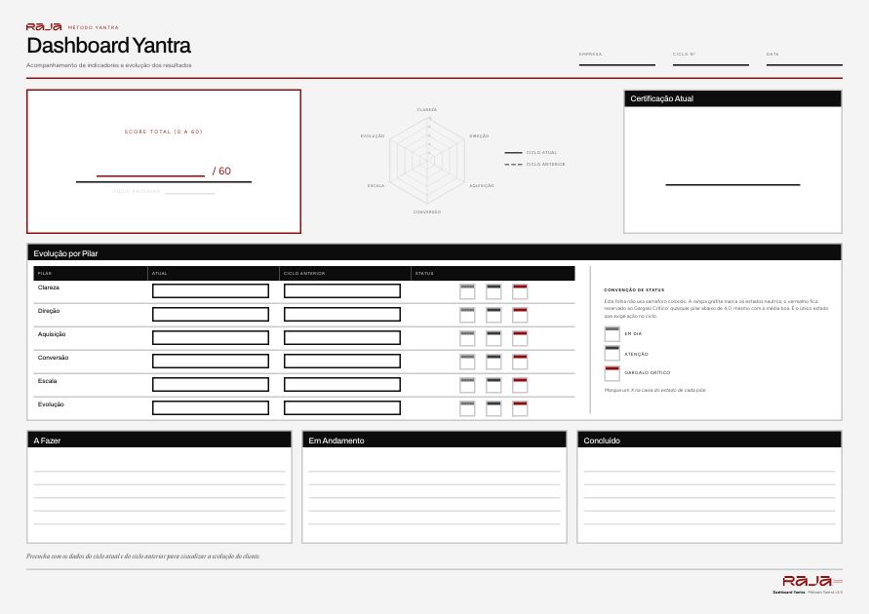Select the Ciclo Anterior field for Direção

point(342,314)
